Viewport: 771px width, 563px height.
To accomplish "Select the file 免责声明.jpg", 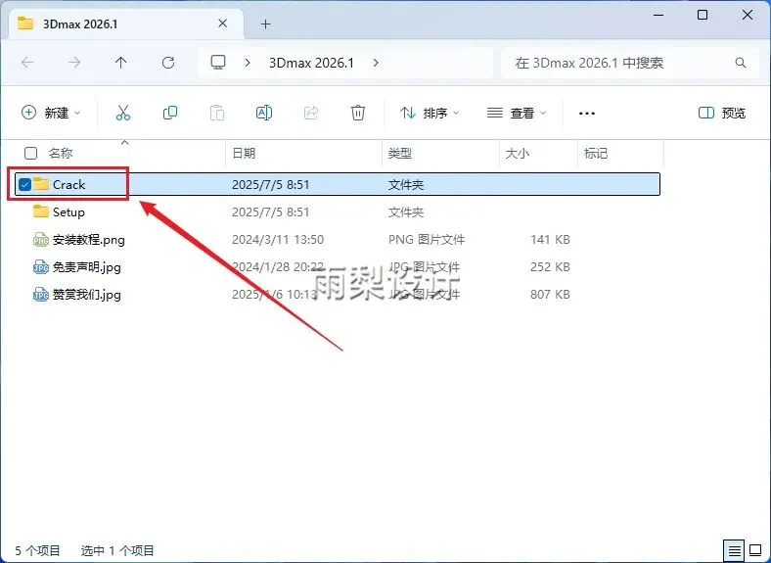I will 86,267.
